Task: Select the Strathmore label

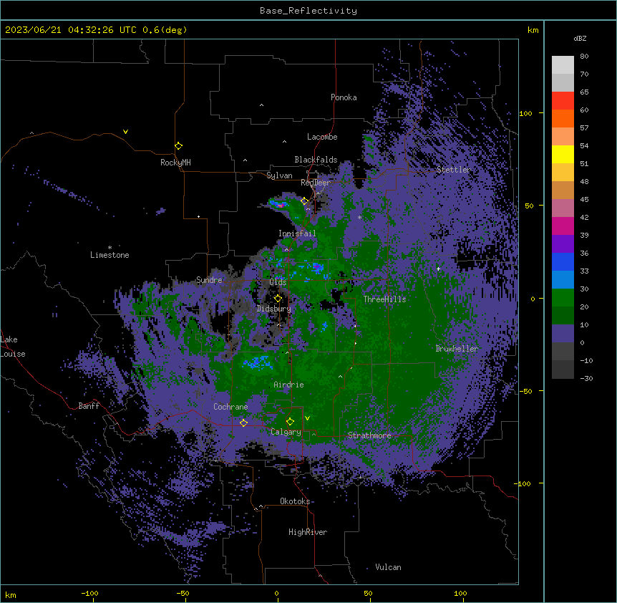Action: click(369, 435)
